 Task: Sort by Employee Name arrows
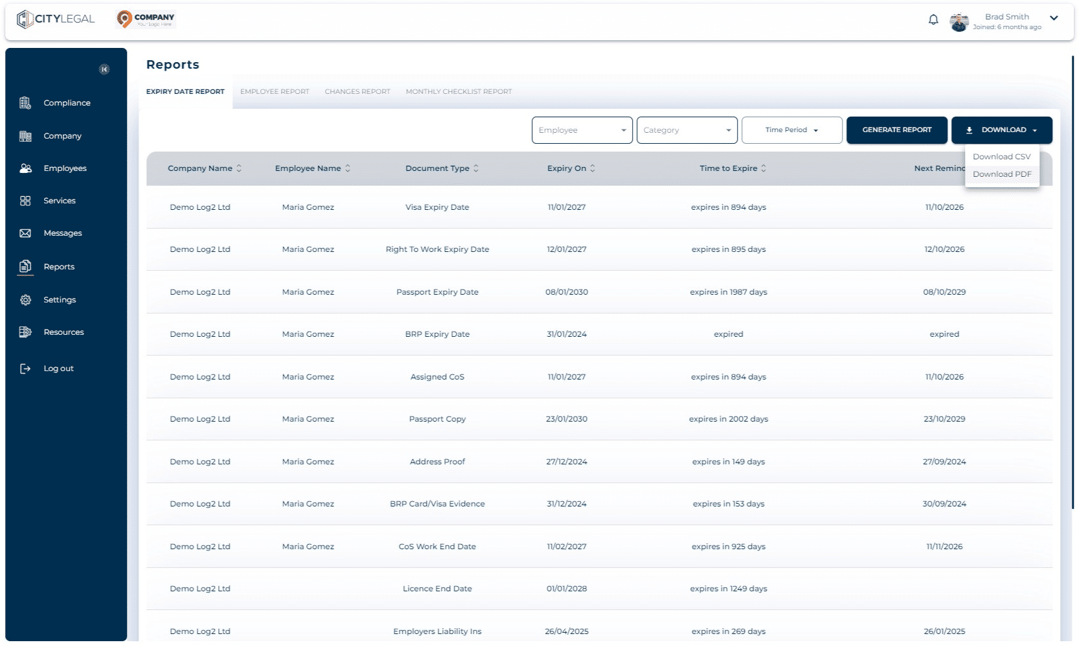[x=348, y=168]
